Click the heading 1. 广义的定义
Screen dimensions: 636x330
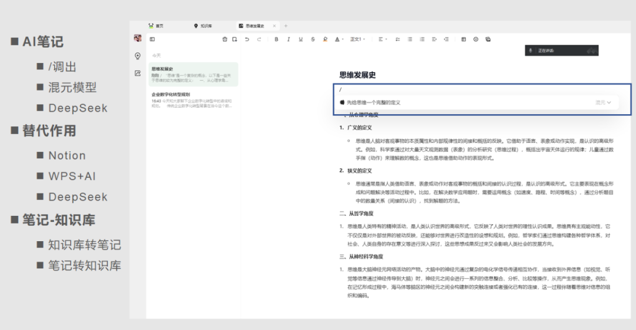pyautogui.click(x=356, y=128)
